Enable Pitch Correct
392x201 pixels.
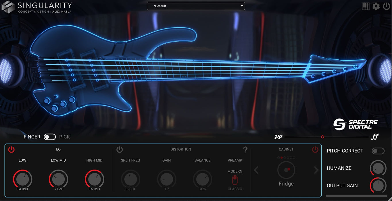tap(378, 151)
